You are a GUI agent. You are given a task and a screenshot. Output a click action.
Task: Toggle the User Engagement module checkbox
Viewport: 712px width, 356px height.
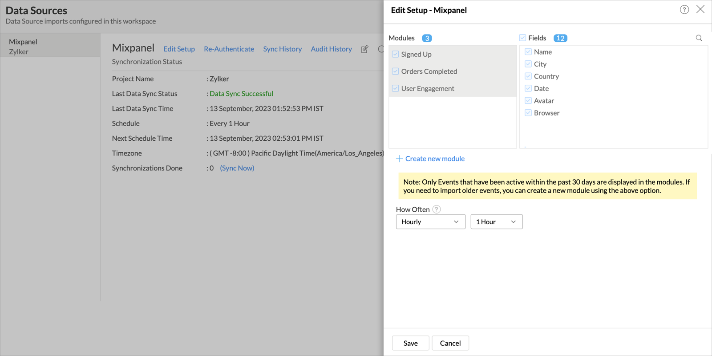click(395, 88)
